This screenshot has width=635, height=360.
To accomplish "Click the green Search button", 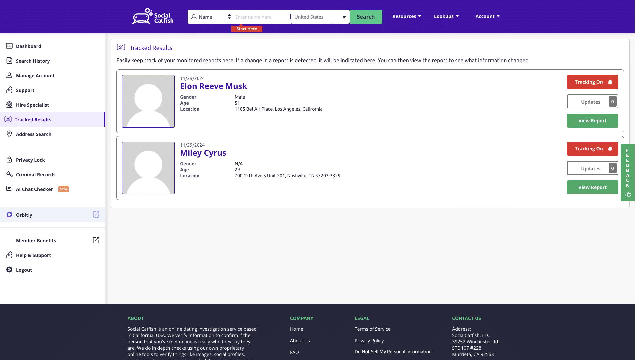I will [x=366, y=17].
